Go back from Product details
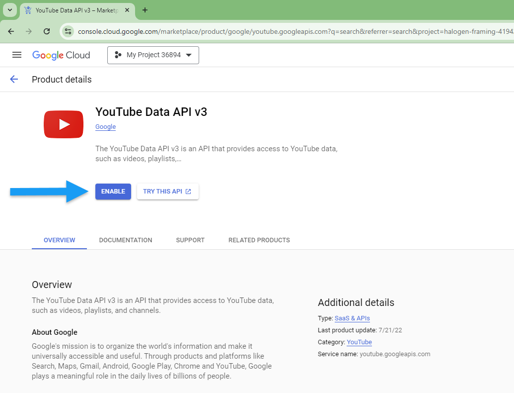The width and height of the screenshot is (514, 393). coord(14,79)
